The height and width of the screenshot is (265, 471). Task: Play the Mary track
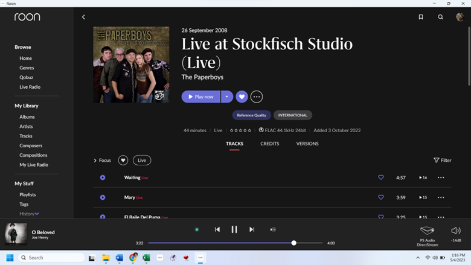(x=103, y=197)
